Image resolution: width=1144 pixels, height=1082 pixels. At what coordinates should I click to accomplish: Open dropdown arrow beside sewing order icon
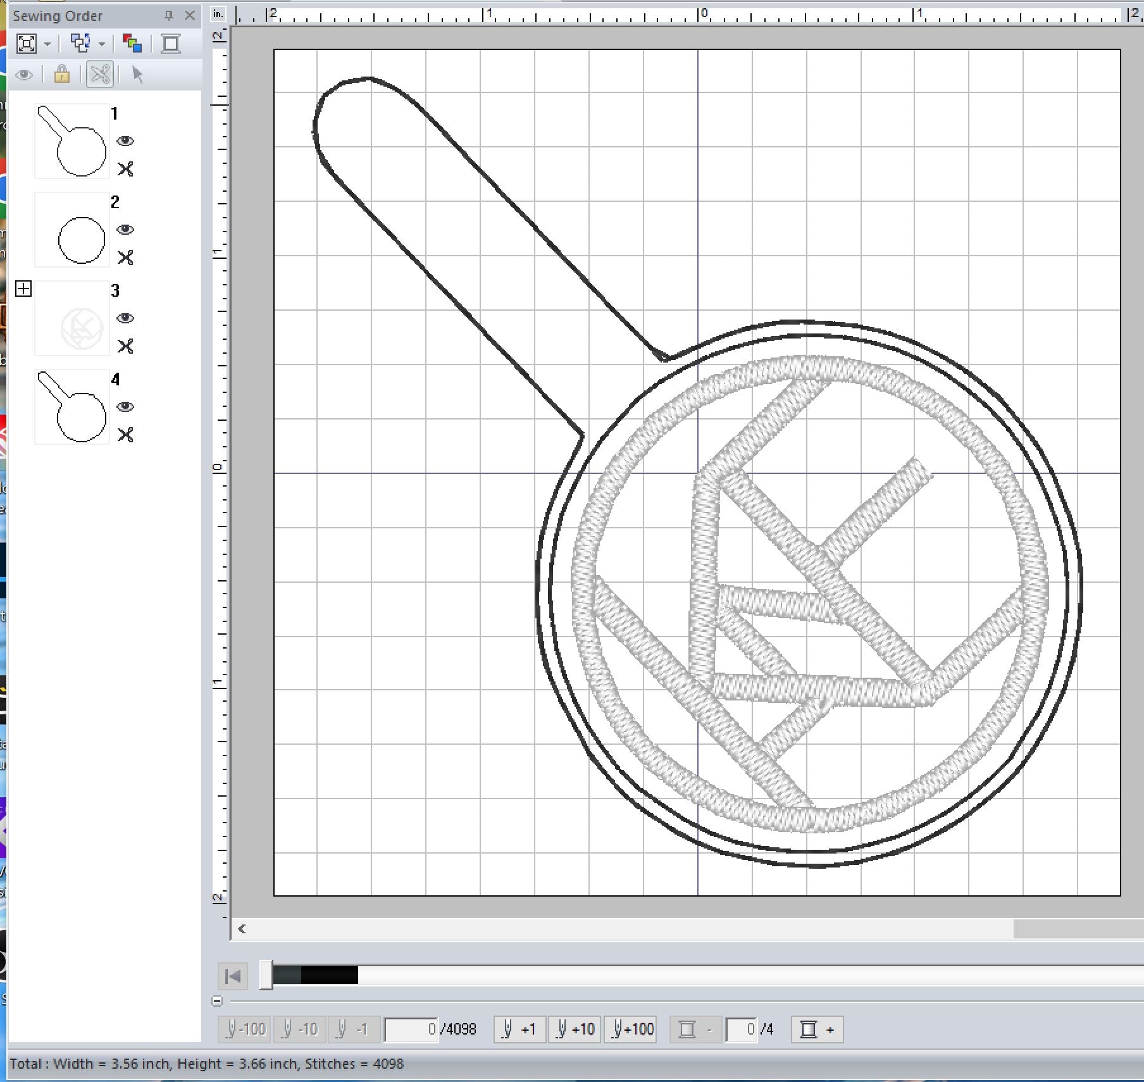pos(102,44)
